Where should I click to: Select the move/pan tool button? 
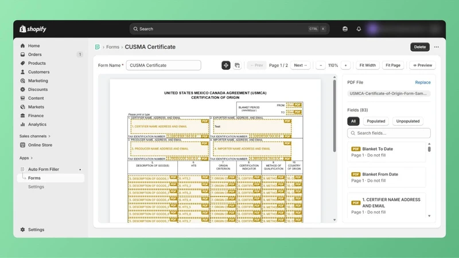coord(226,65)
